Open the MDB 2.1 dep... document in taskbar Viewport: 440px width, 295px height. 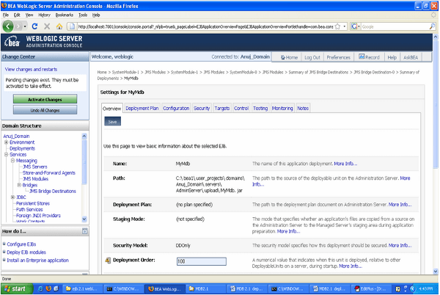[x=246, y=288]
